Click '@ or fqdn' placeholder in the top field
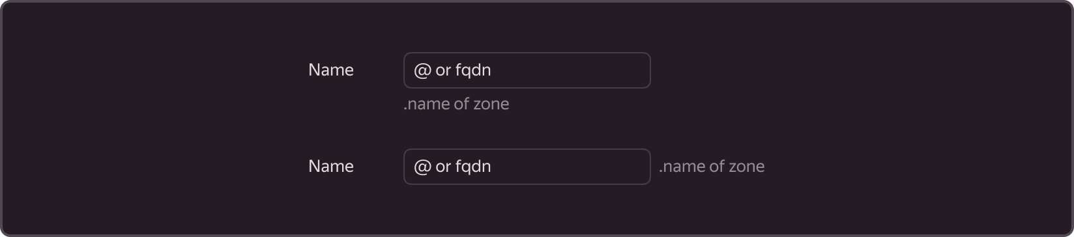 [452, 70]
